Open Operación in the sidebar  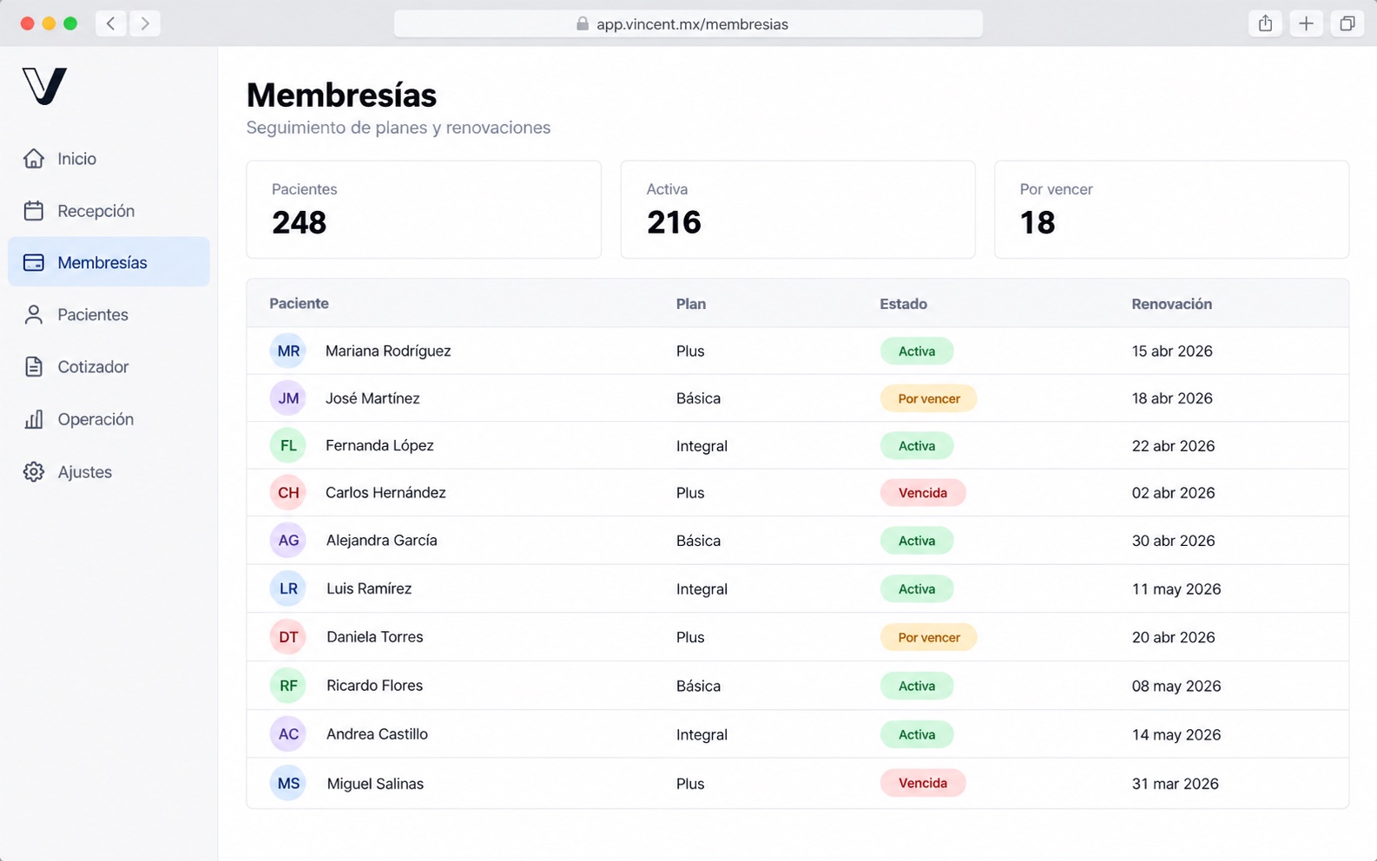coord(109,419)
